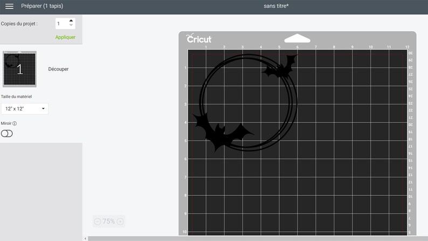Click the zoom in plus icon

coord(120,222)
